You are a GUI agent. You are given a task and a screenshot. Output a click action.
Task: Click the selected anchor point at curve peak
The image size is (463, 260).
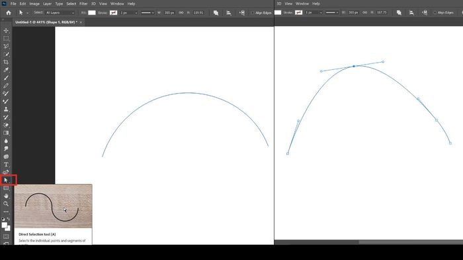point(354,66)
